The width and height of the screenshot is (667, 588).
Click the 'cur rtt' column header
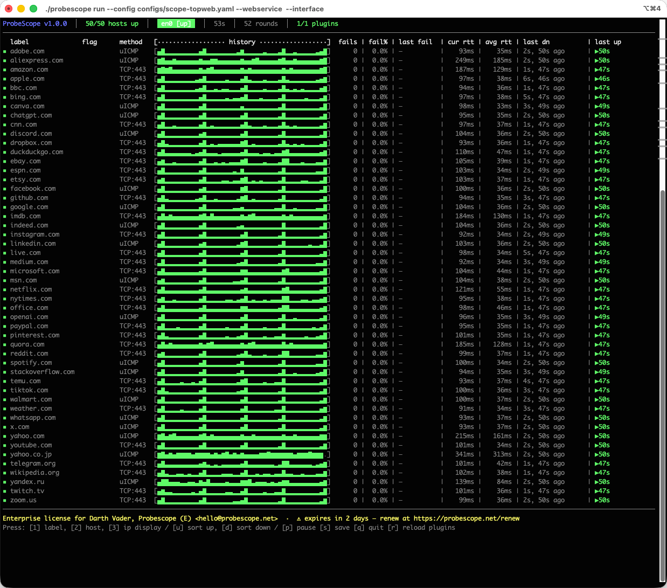[x=461, y=42]
